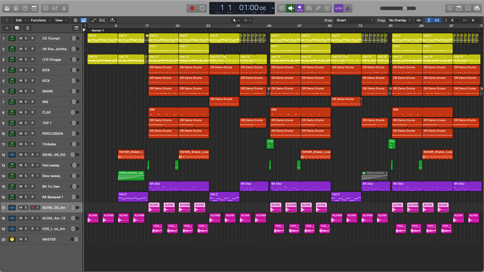Click the Add Track plus button
The width and height of the screenshot is (484, 272).
point(7,28)
